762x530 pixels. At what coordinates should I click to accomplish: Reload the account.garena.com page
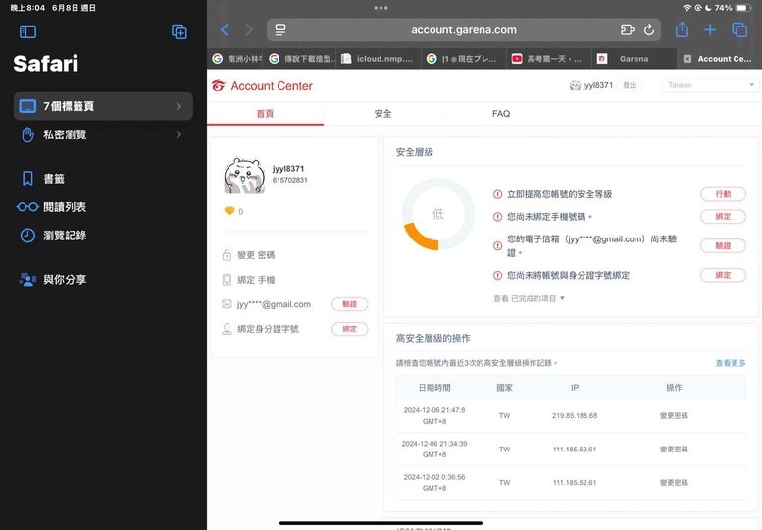(649, 30)
